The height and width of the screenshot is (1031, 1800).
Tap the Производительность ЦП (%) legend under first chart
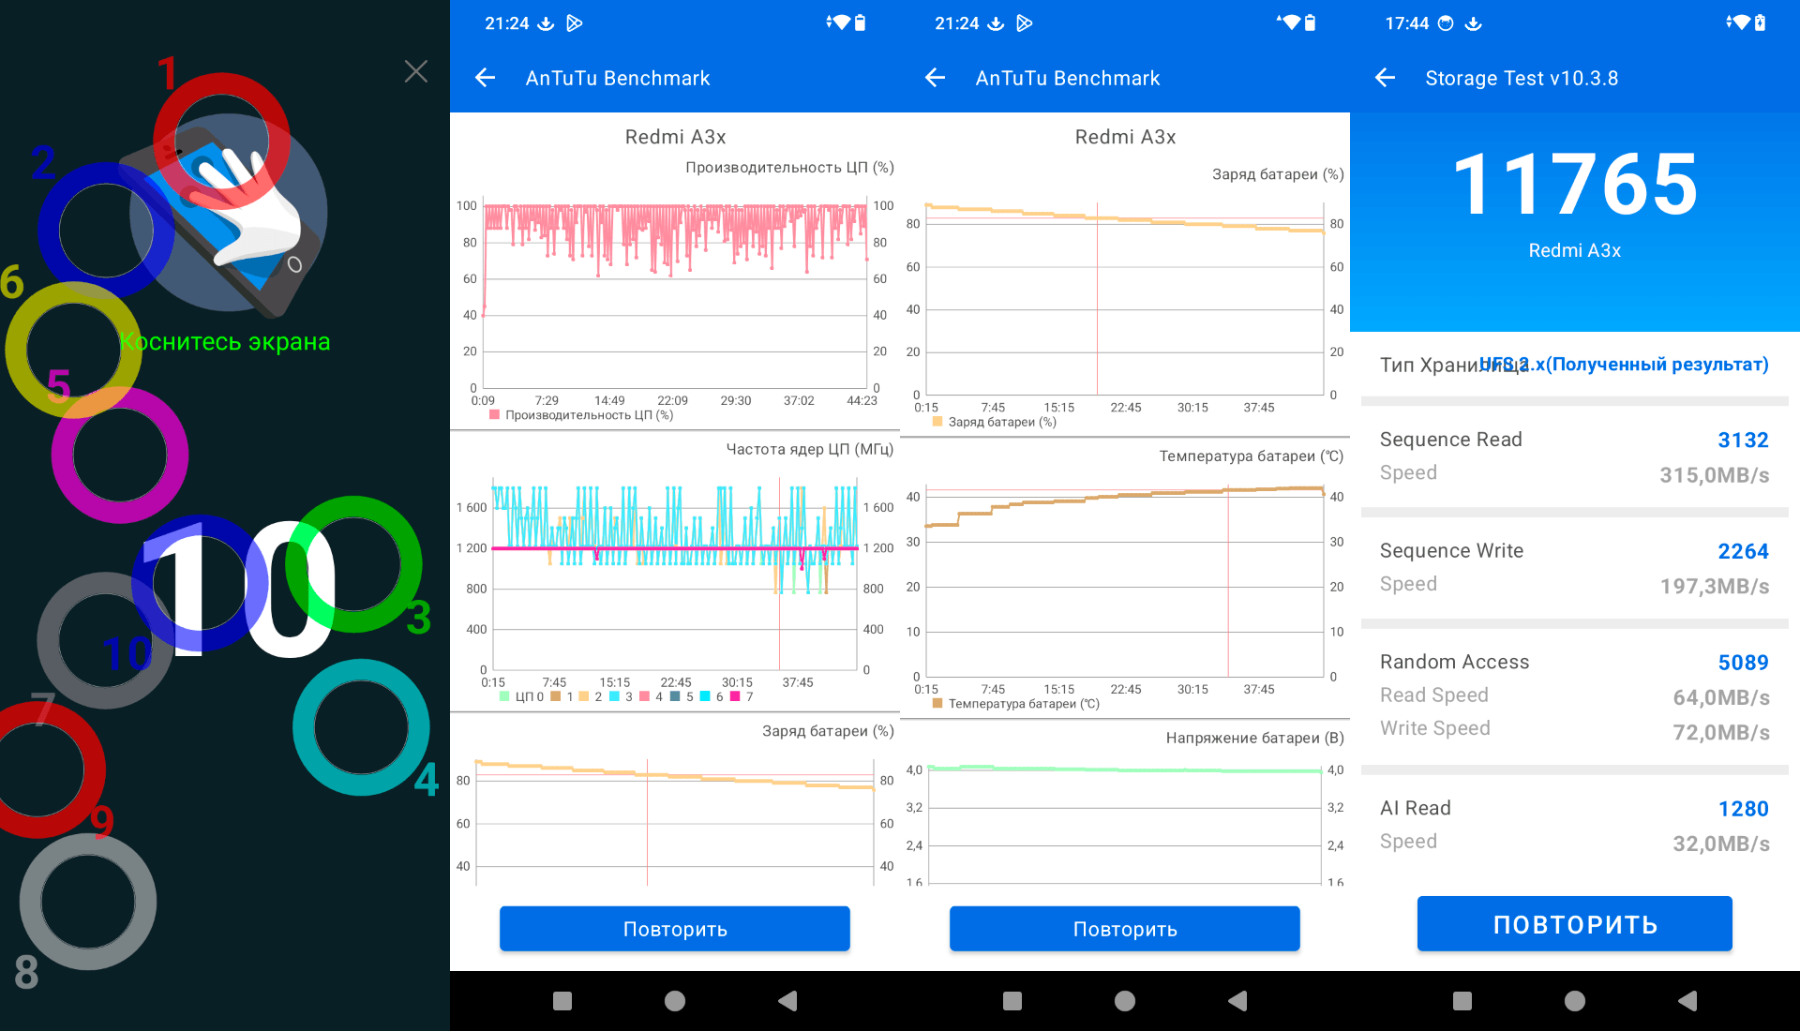[581, 415]
